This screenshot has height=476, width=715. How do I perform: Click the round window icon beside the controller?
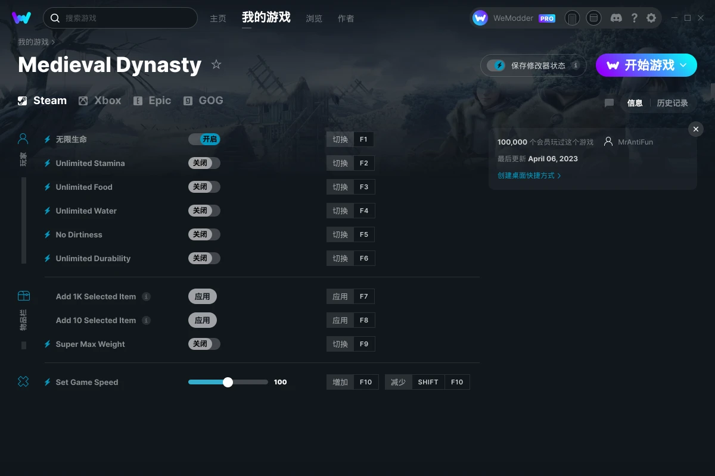593,18
